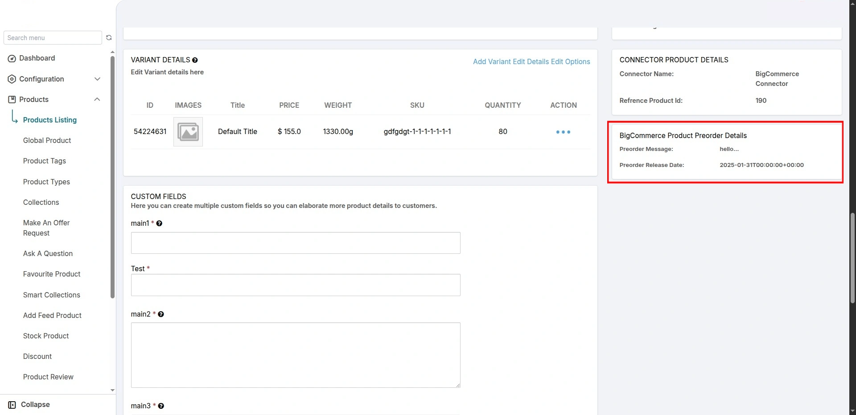Screen dimensions: 856x415
Task: Click the Products box icon
Action: pyautogui.click(x=12, y=100)
